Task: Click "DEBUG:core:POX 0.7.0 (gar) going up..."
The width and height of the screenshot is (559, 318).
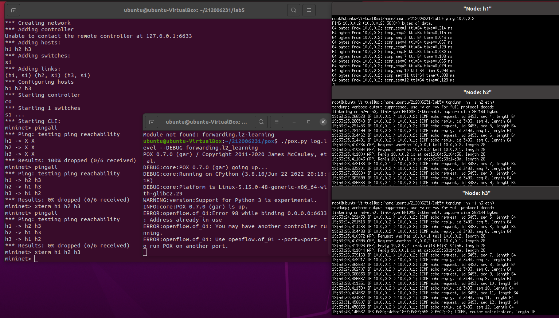Action: (x=206, y=167)
